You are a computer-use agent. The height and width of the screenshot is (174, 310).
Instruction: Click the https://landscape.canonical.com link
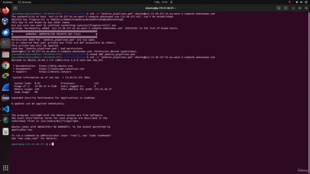(62, 69)
